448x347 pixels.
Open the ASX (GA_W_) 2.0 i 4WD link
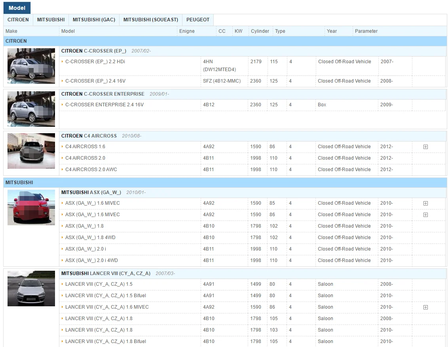91,260
